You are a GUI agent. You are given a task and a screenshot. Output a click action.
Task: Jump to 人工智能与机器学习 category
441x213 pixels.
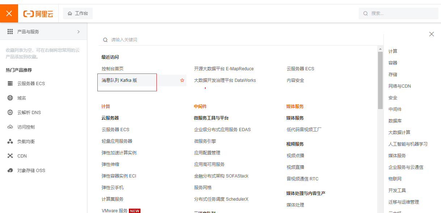[408, 144]
